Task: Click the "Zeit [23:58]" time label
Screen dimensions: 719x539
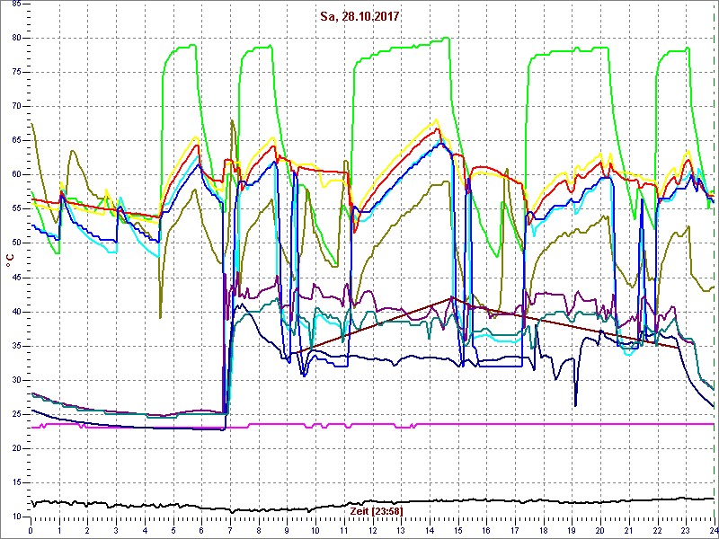Action: (377, 510)
